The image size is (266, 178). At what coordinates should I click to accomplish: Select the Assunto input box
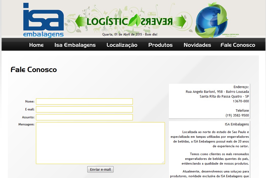pos(84,117)
